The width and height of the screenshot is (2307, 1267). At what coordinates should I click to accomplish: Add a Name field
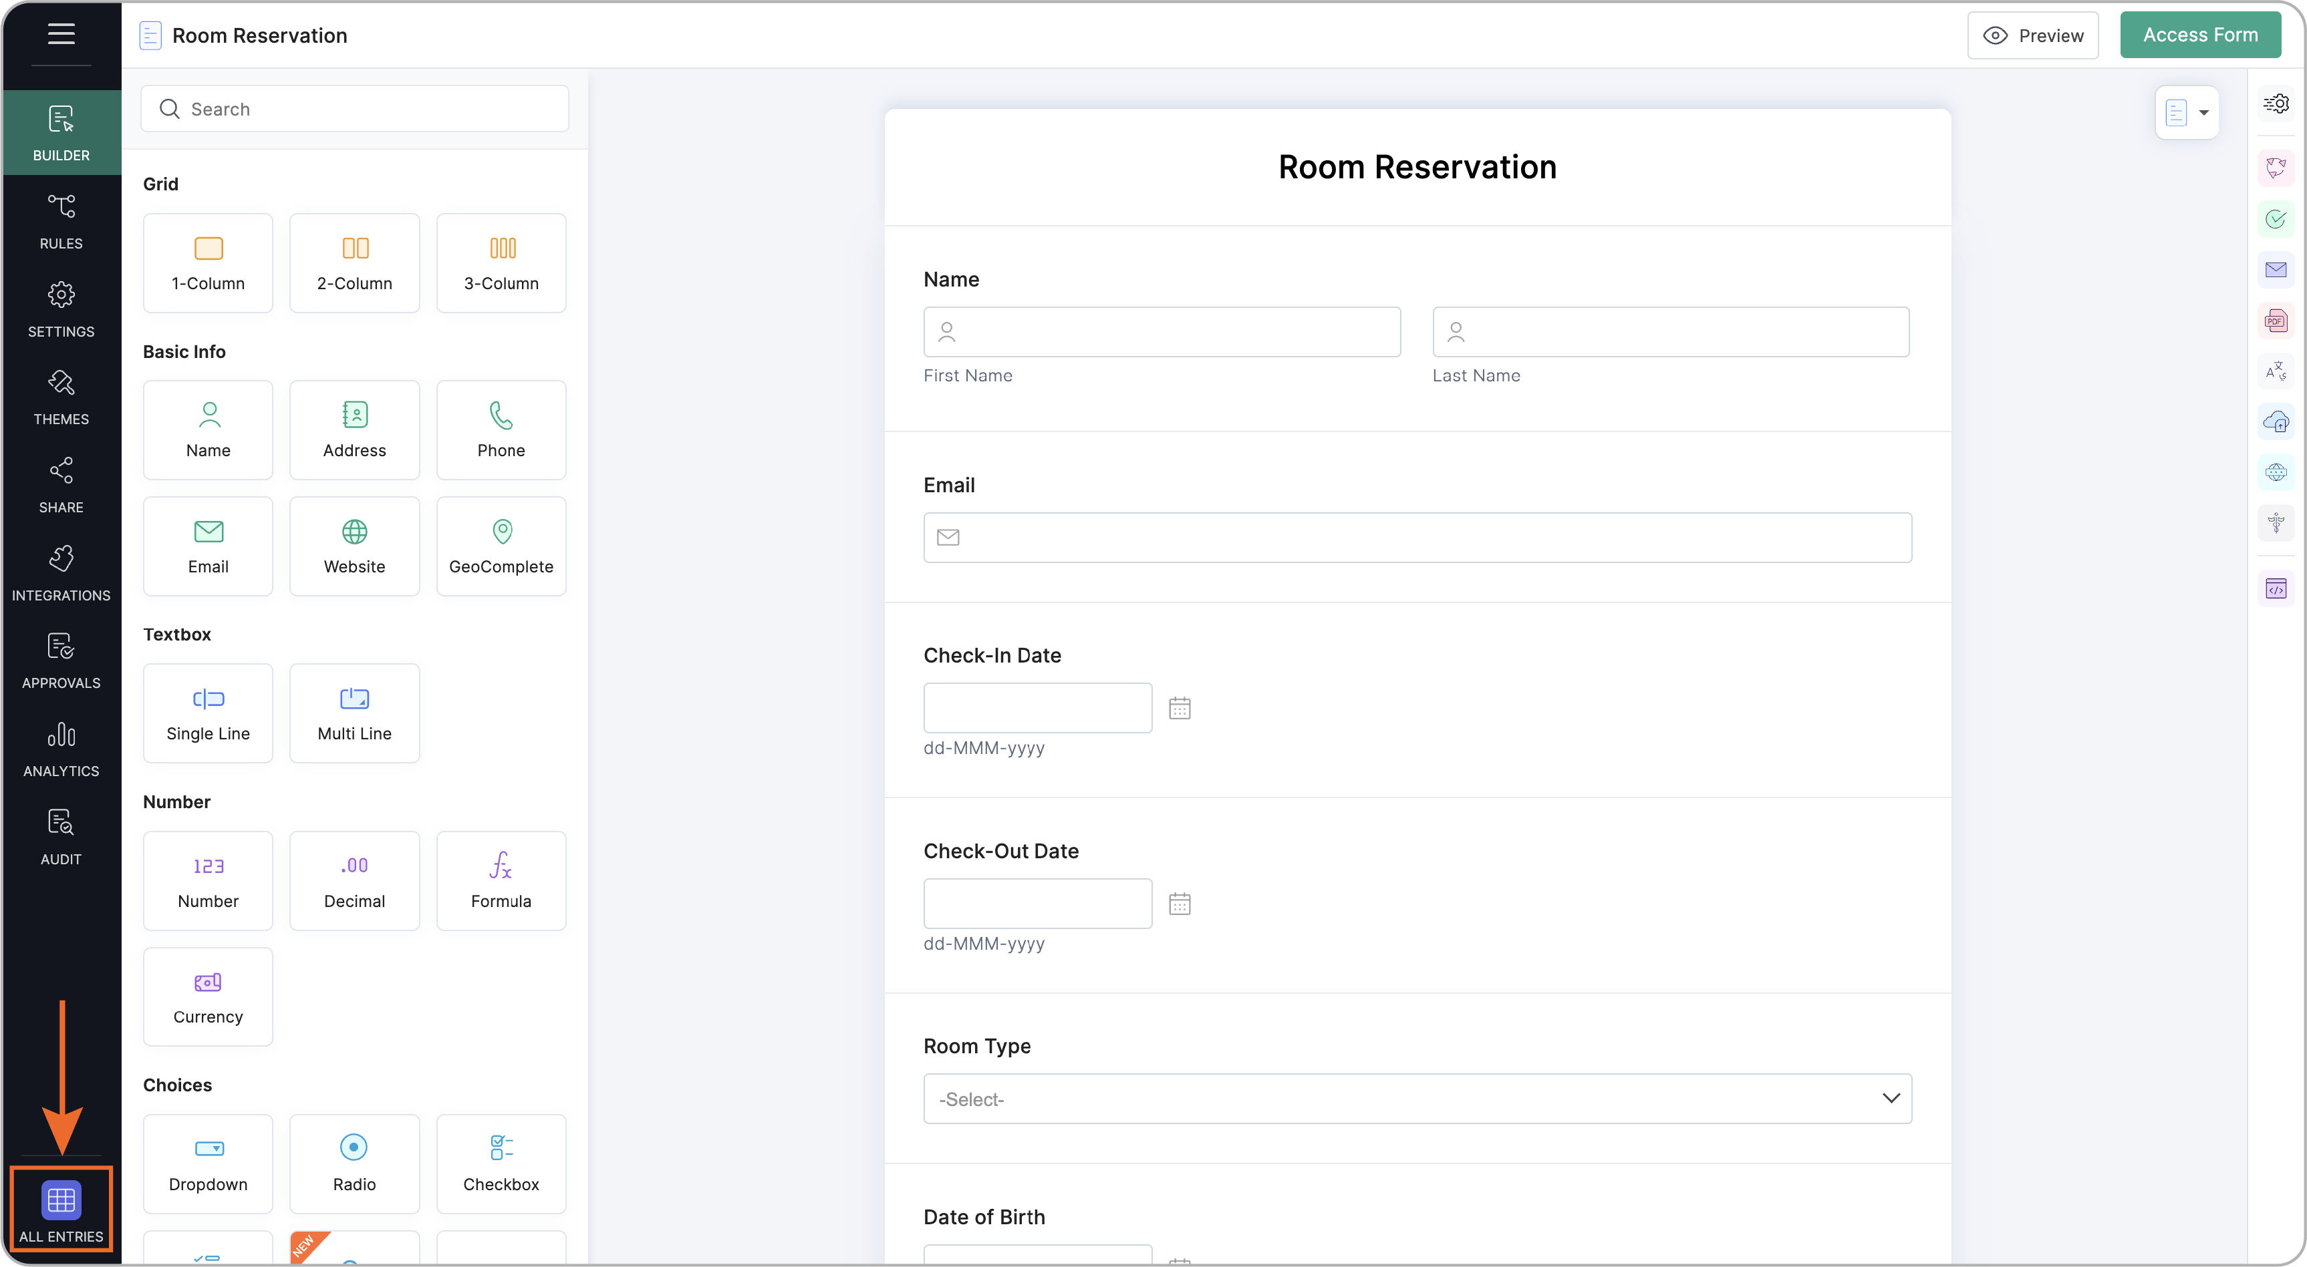click(x=208, y=430)
